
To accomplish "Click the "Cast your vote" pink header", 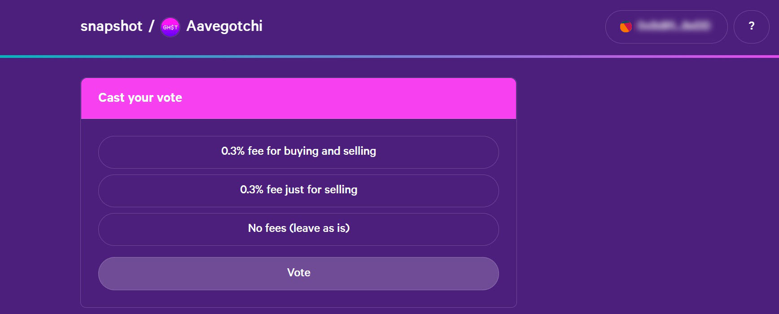I will pyautogui.click(x=299, y=98).
